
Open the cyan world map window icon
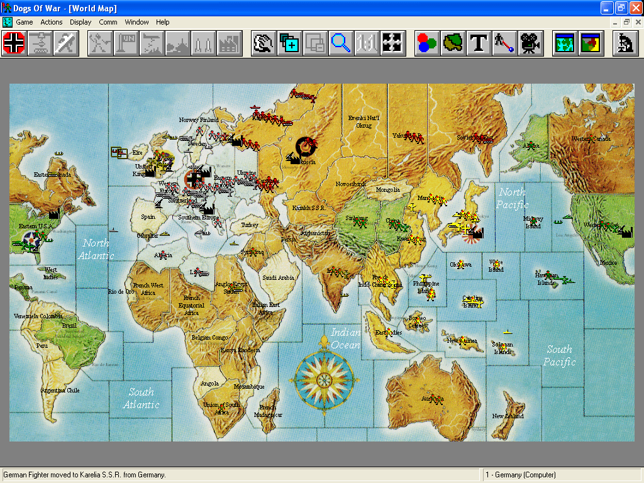coord(565,43)
